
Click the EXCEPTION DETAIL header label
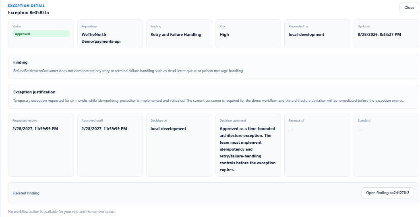[26, 6]
